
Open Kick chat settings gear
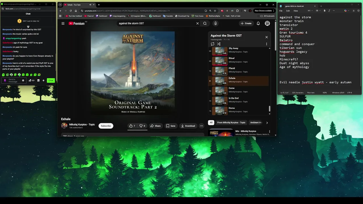[x=43, y=80]
